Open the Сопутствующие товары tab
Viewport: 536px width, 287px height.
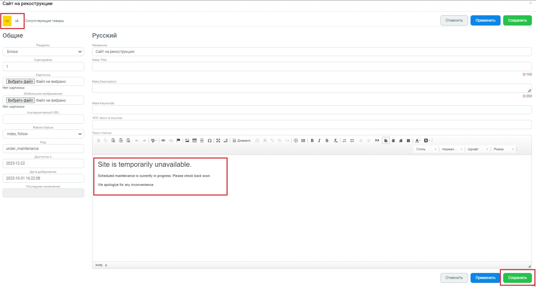point(44,21)
